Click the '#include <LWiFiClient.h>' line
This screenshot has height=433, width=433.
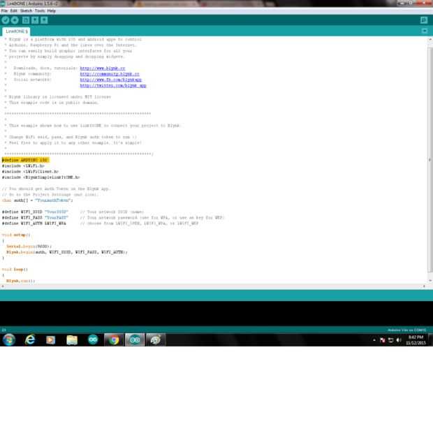tap(30, 172)
